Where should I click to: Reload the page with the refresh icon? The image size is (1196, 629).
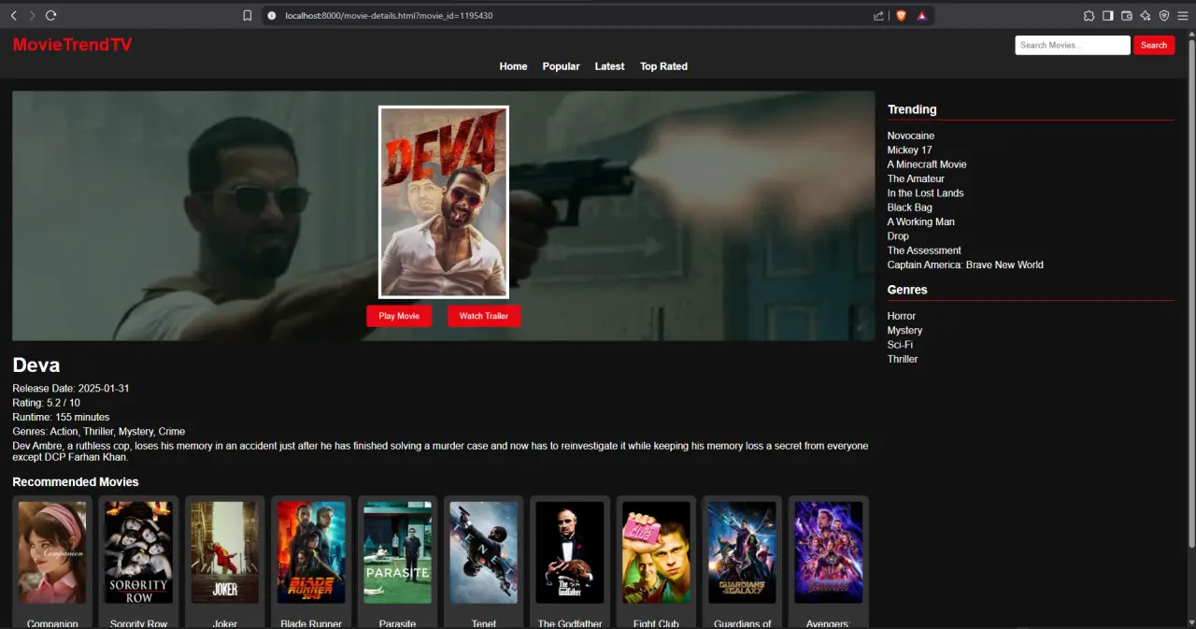click(x=51, y=16)
